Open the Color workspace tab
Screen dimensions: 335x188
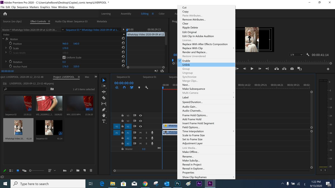[162, 14]
